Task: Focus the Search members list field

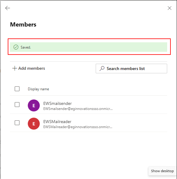Action: (131, 69)
